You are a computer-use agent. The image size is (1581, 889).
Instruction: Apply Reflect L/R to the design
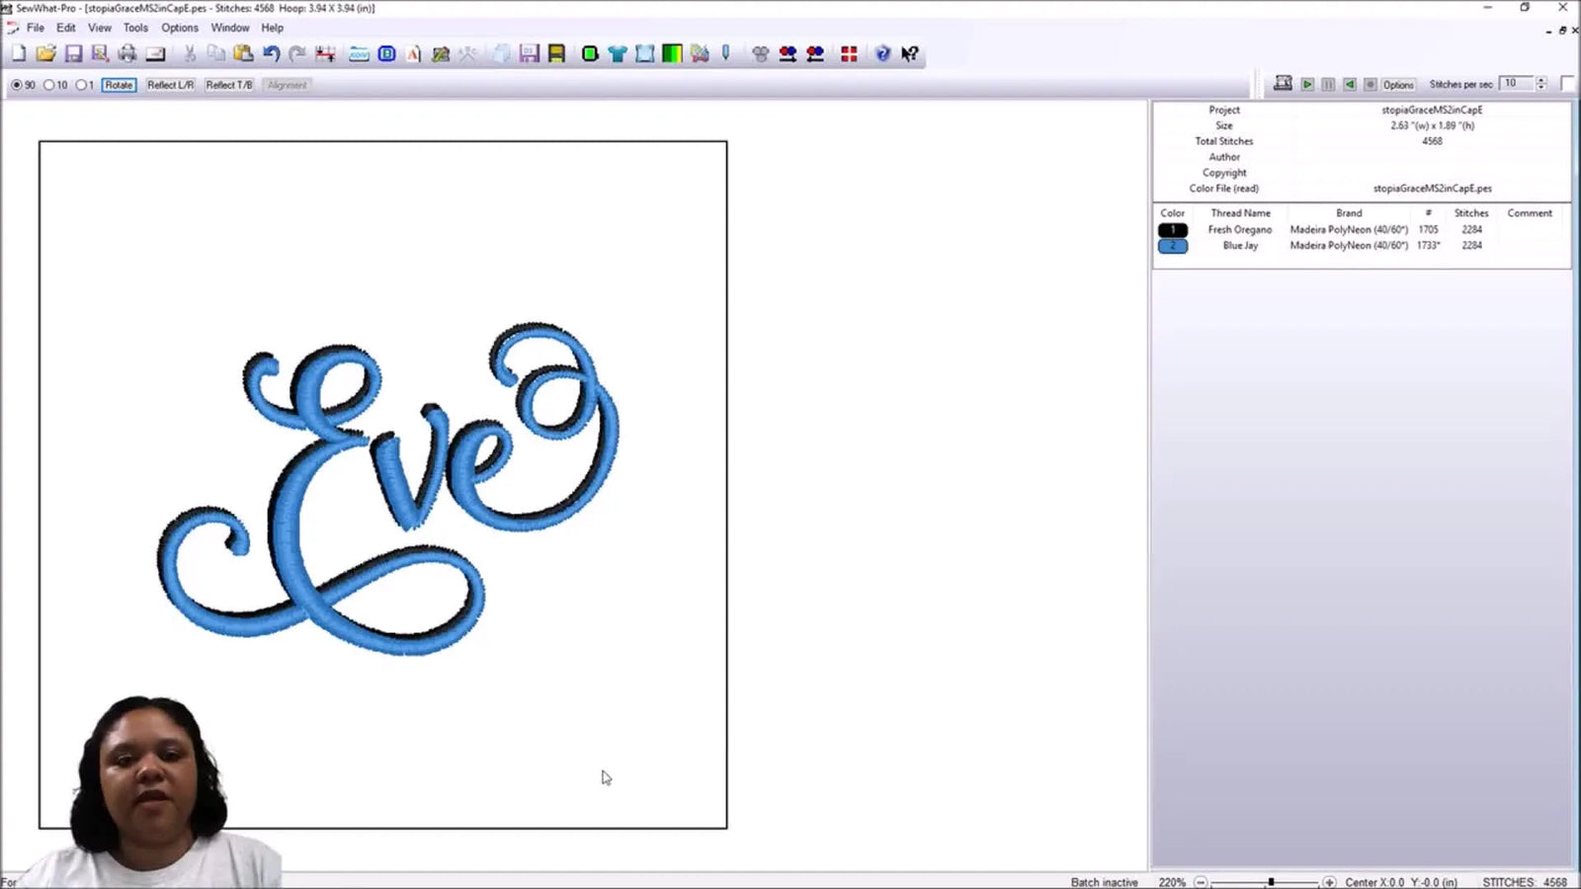pos(169,85)
